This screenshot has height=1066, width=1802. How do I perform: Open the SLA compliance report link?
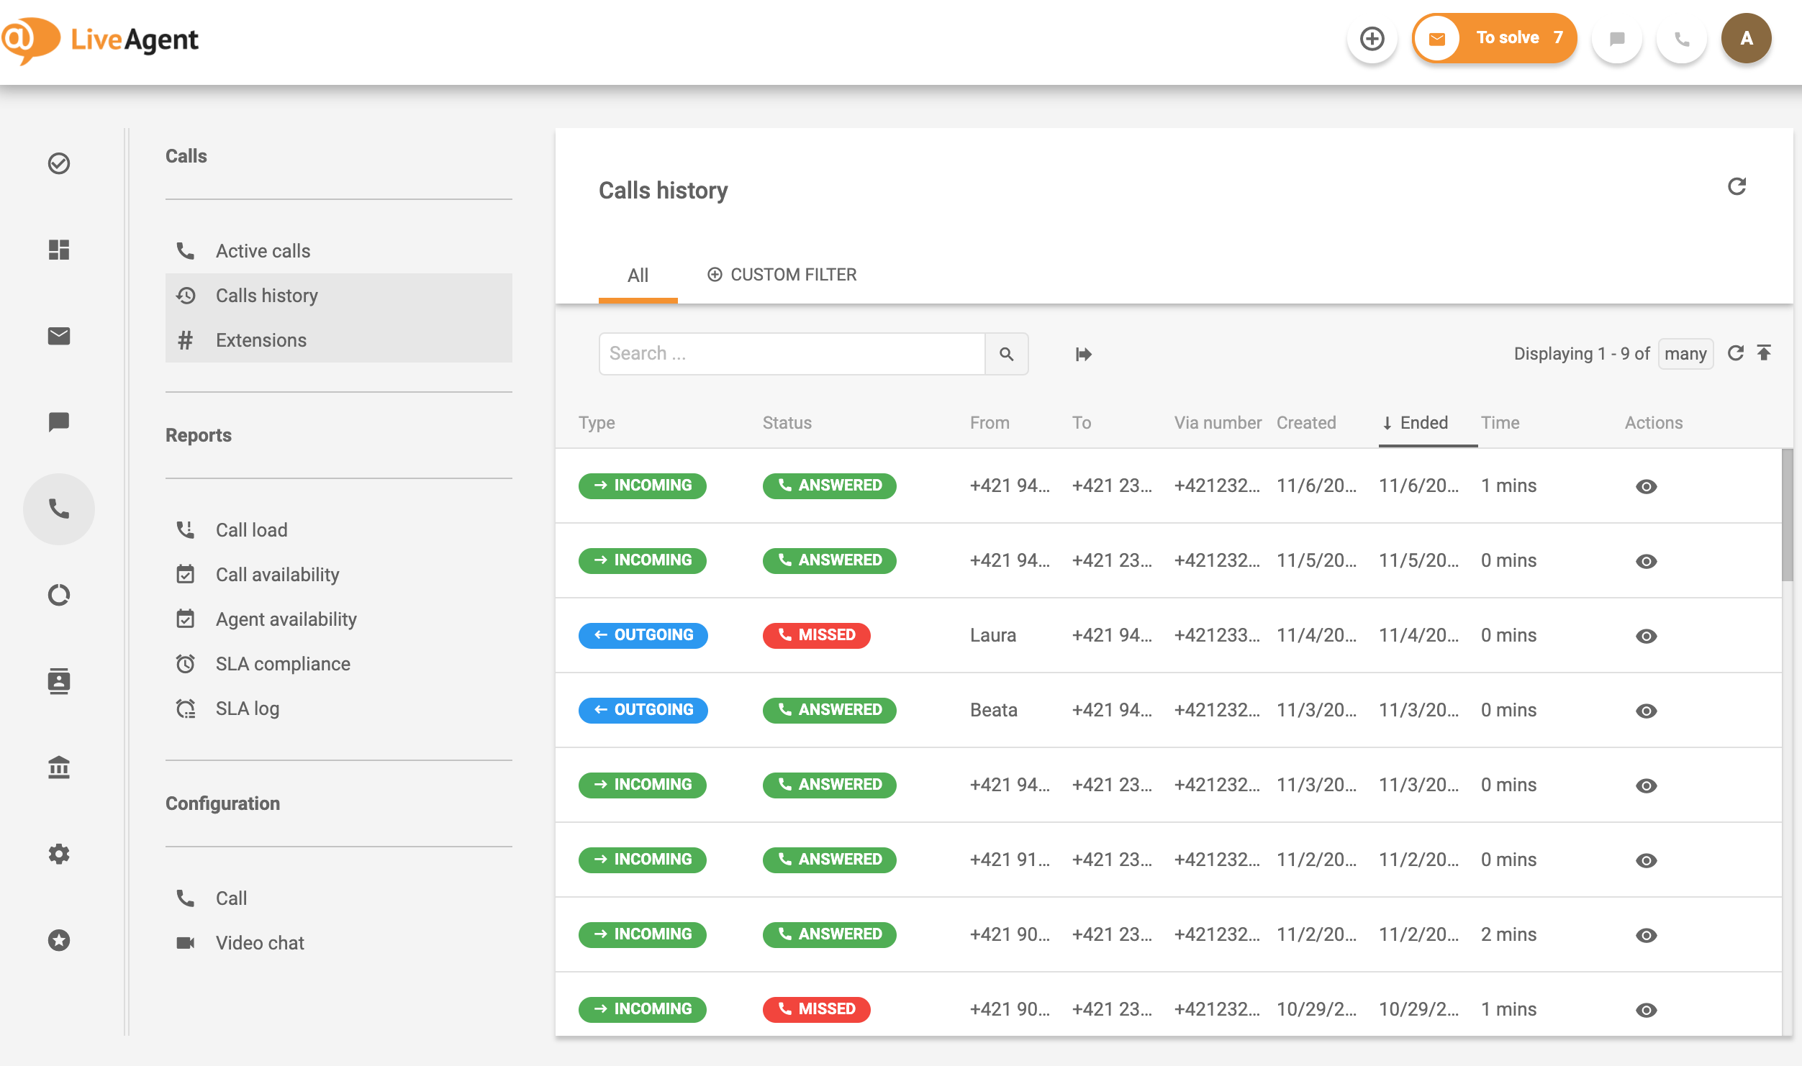pyautogui.click(x=283, y=664)
